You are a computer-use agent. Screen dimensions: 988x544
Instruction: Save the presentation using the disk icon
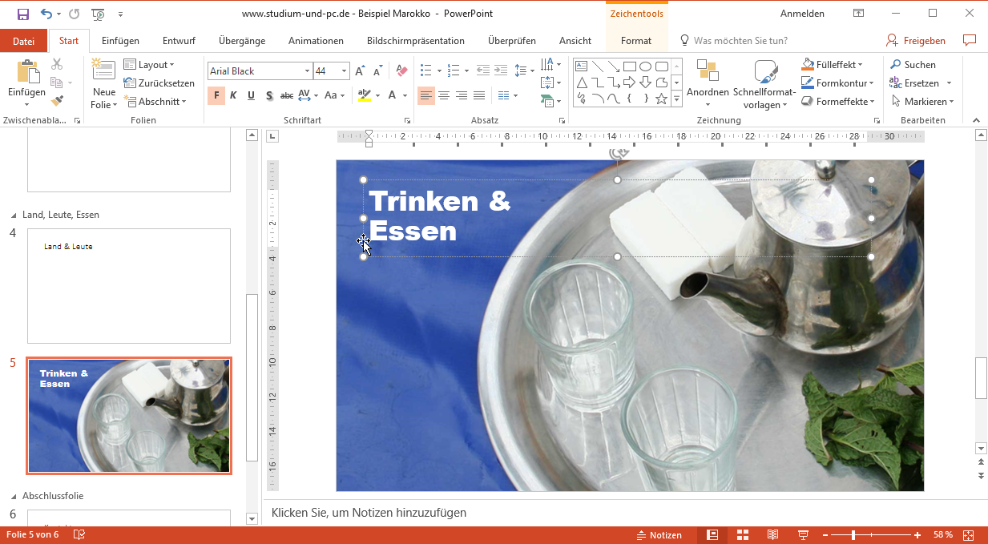(x=22, y=14)
